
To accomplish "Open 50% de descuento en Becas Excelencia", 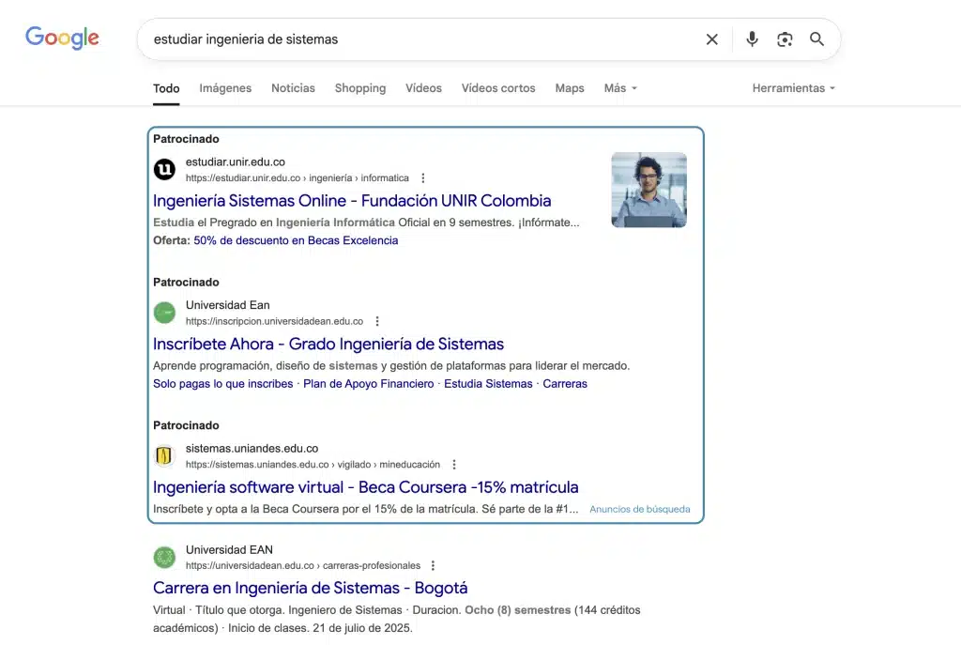I will point(296,240).
